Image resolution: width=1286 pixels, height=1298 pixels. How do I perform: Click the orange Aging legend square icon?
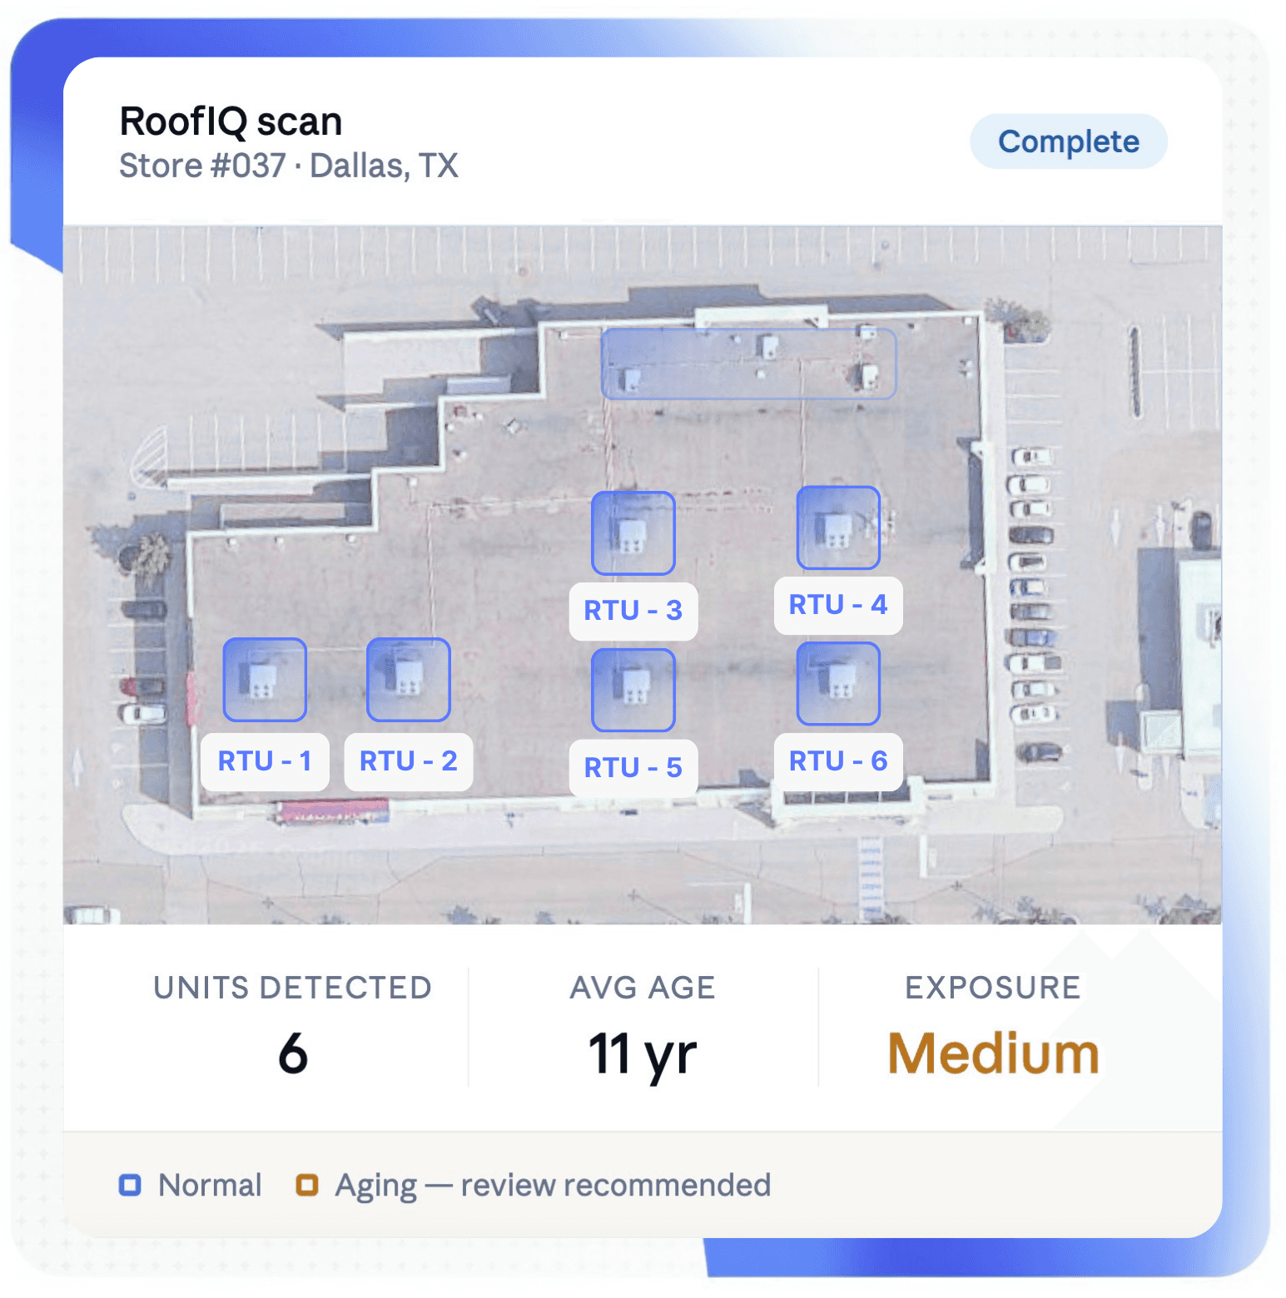pyautogui.click(x=307, y=1183)
